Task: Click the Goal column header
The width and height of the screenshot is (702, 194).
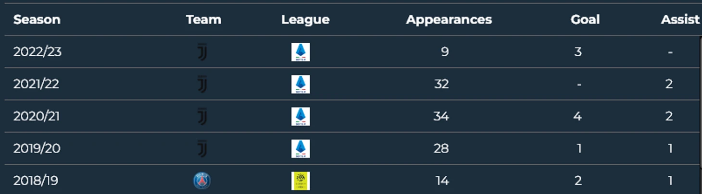Action: 585,20
